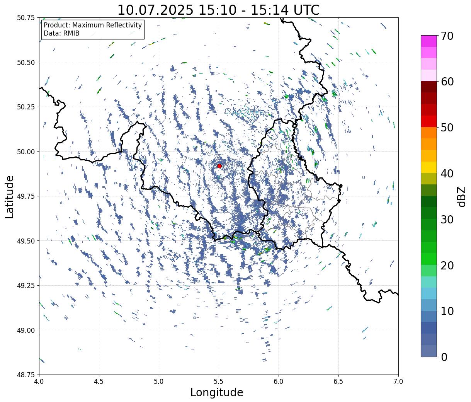Click longitude tick label 5.0
This screenshot has width=471, height=402.
159,382
